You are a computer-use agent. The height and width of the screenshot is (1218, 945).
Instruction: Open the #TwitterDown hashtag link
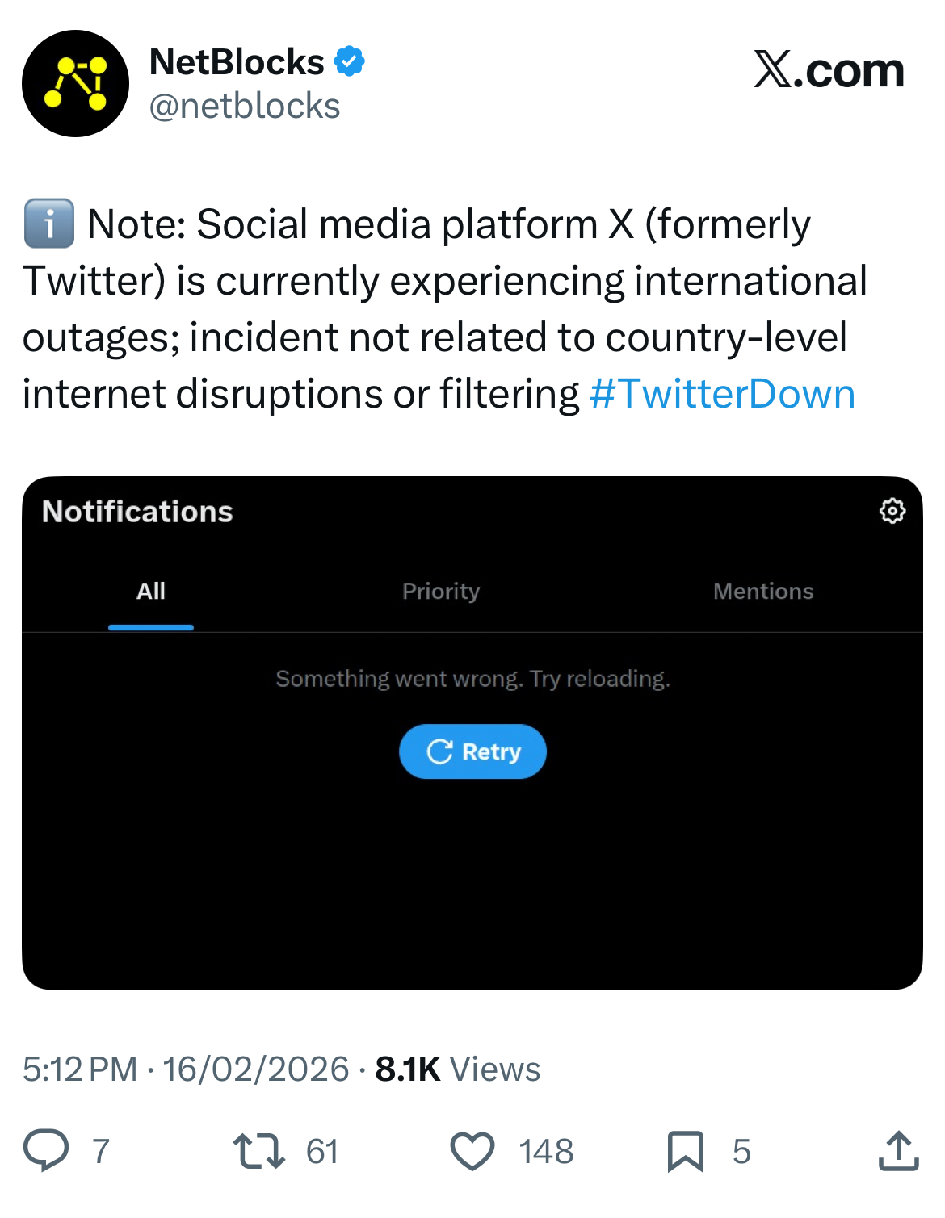722,395
